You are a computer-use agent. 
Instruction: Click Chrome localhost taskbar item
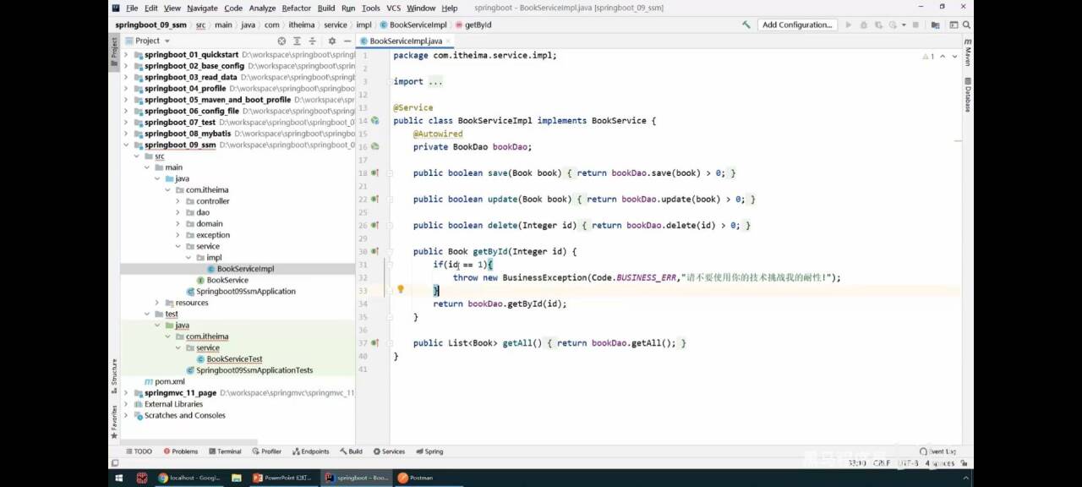pos(191,478)
